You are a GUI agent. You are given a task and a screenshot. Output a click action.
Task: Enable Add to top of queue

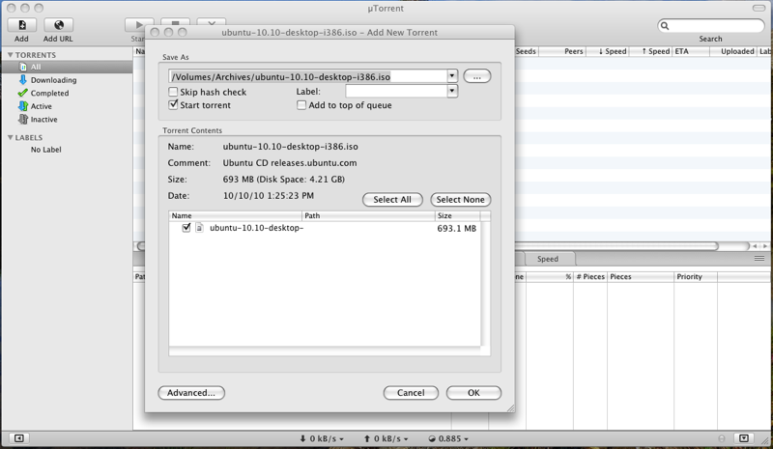point(301,105)
